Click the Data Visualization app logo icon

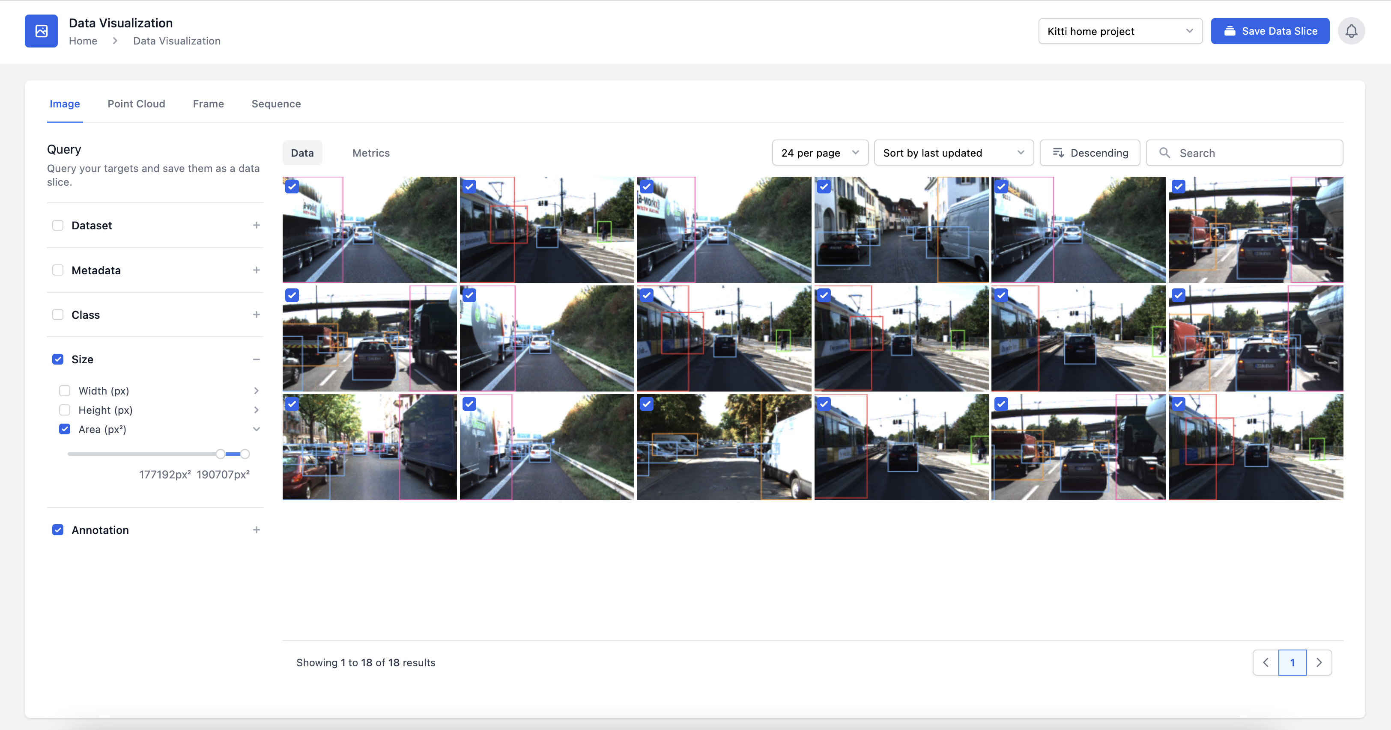pyautogui.click(x=41, y=31)
